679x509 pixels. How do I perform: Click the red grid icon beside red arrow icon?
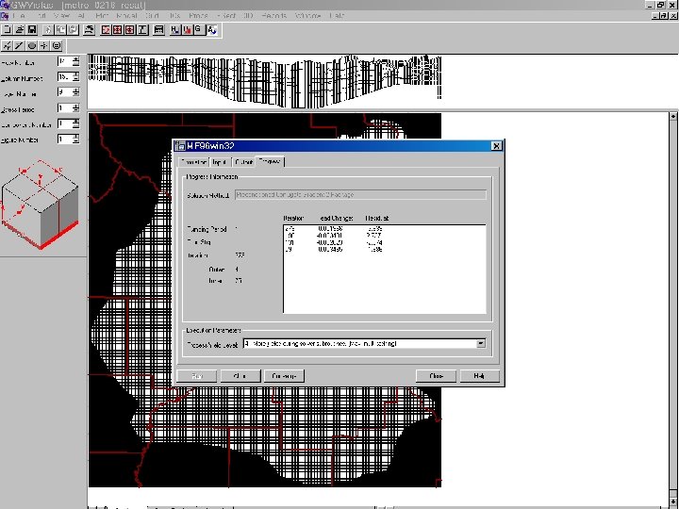coord(118,30)
